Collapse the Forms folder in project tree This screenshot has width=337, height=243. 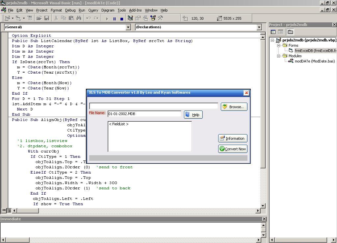(x=278, y=45)
